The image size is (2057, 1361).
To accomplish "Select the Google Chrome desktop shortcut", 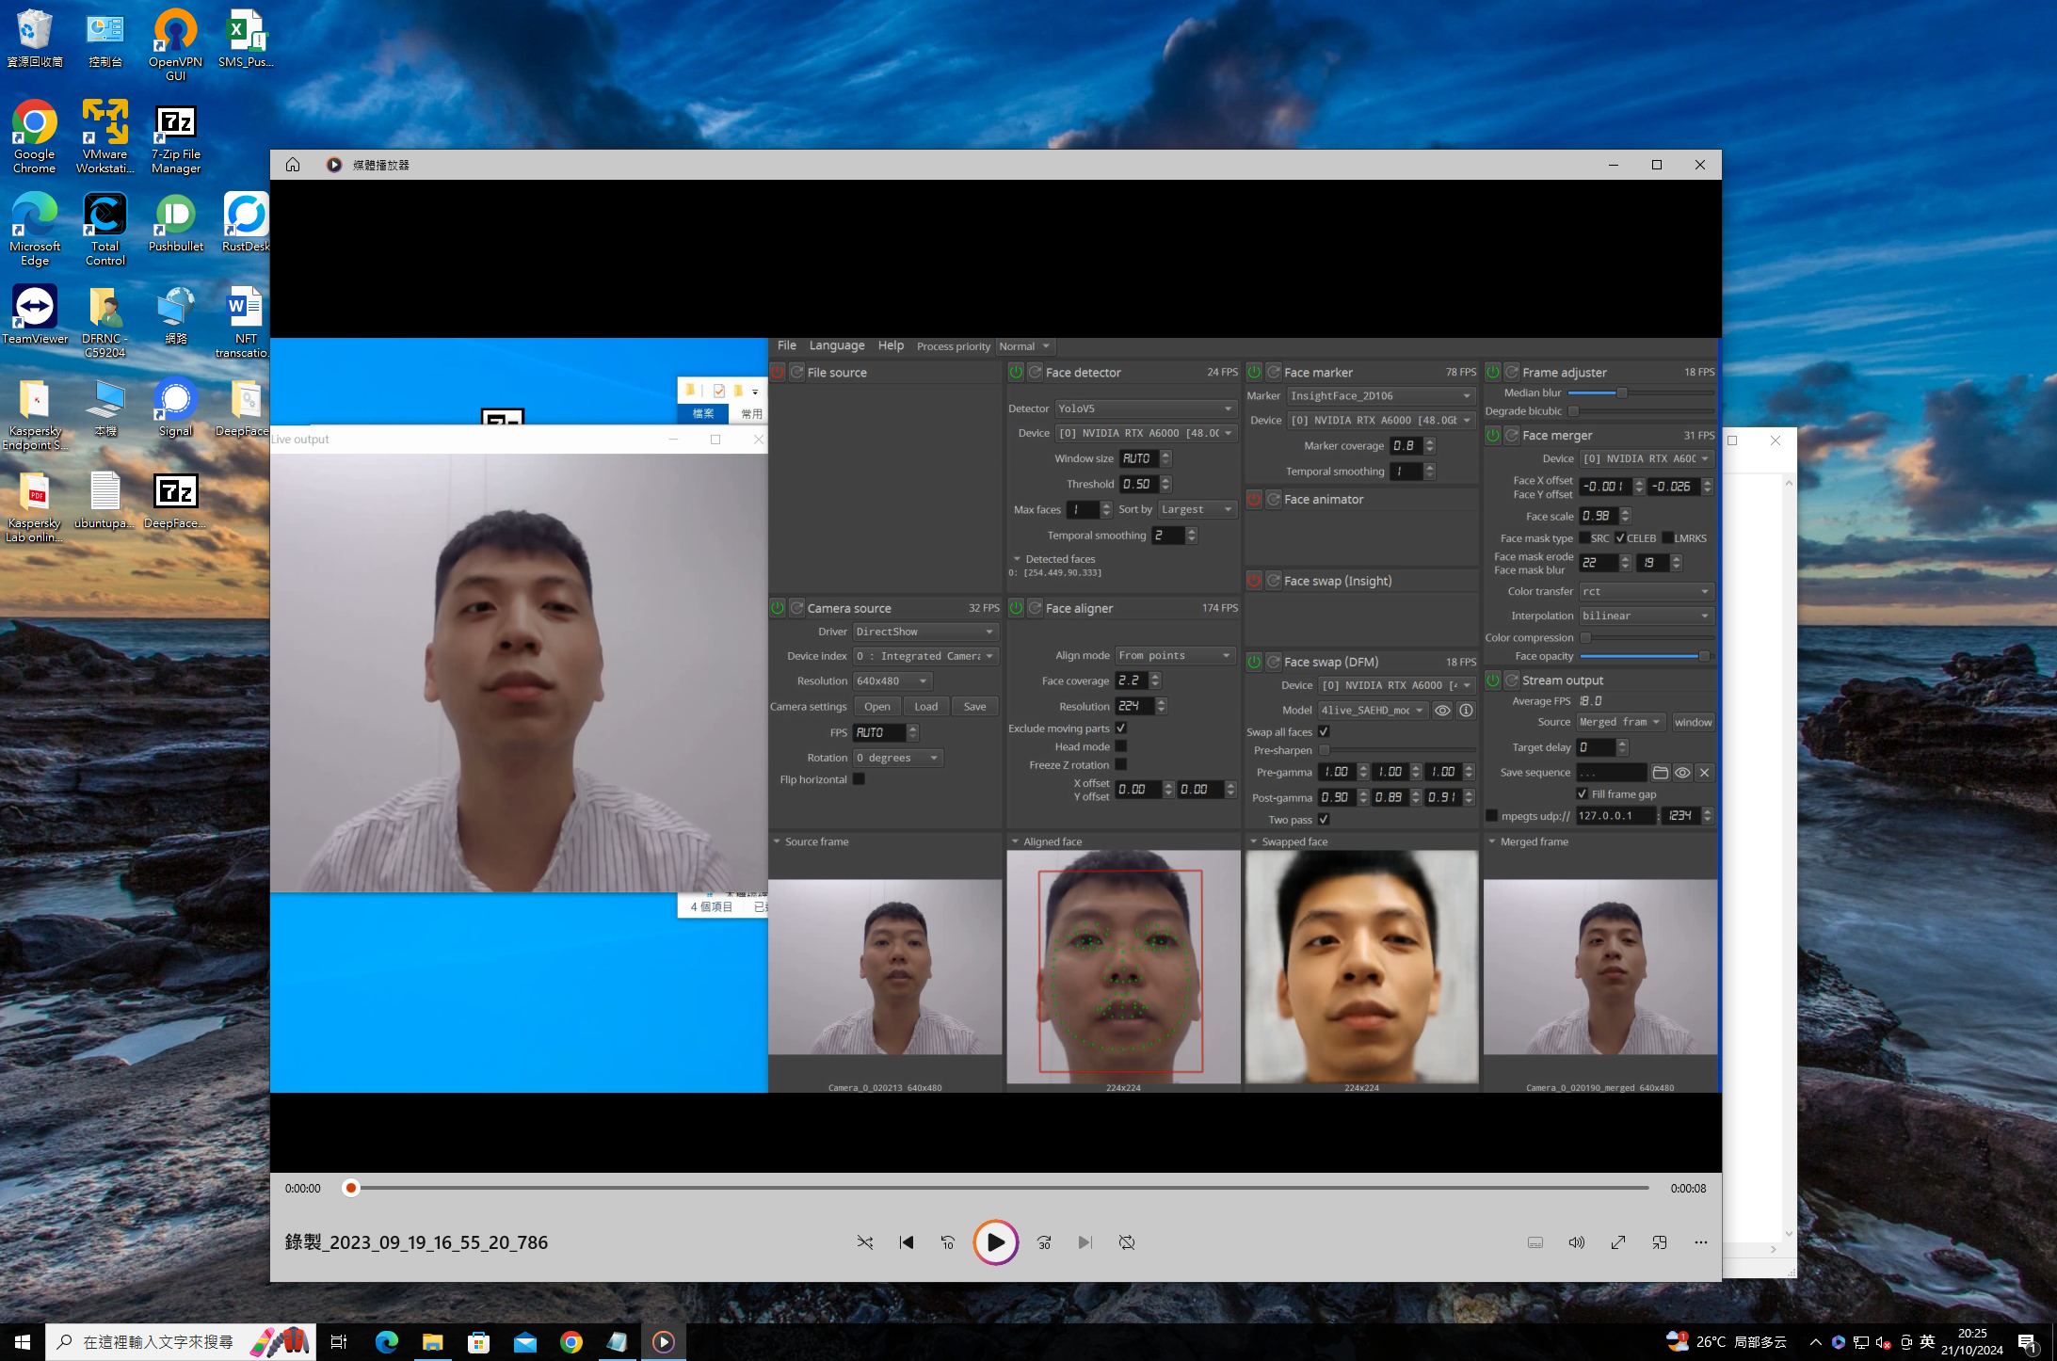I will tap(35, 137).
